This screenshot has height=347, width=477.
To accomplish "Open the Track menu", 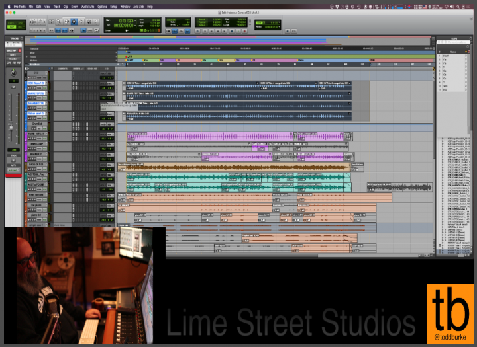I will click(56, 7).
